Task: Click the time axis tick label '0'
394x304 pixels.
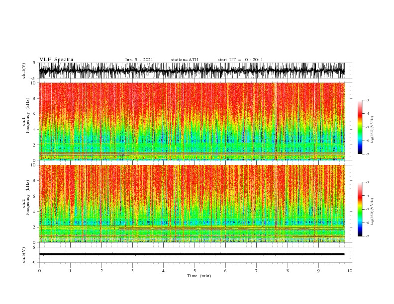Action: pos(39,271)
